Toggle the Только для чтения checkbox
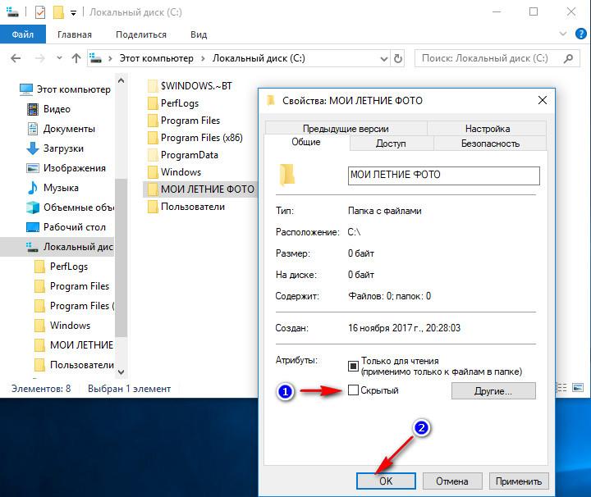591x497 pixels. click(x=353, y=366)
